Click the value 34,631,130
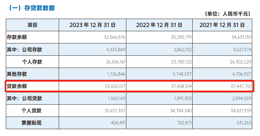260x136 pixels. (x=241, y=37)
